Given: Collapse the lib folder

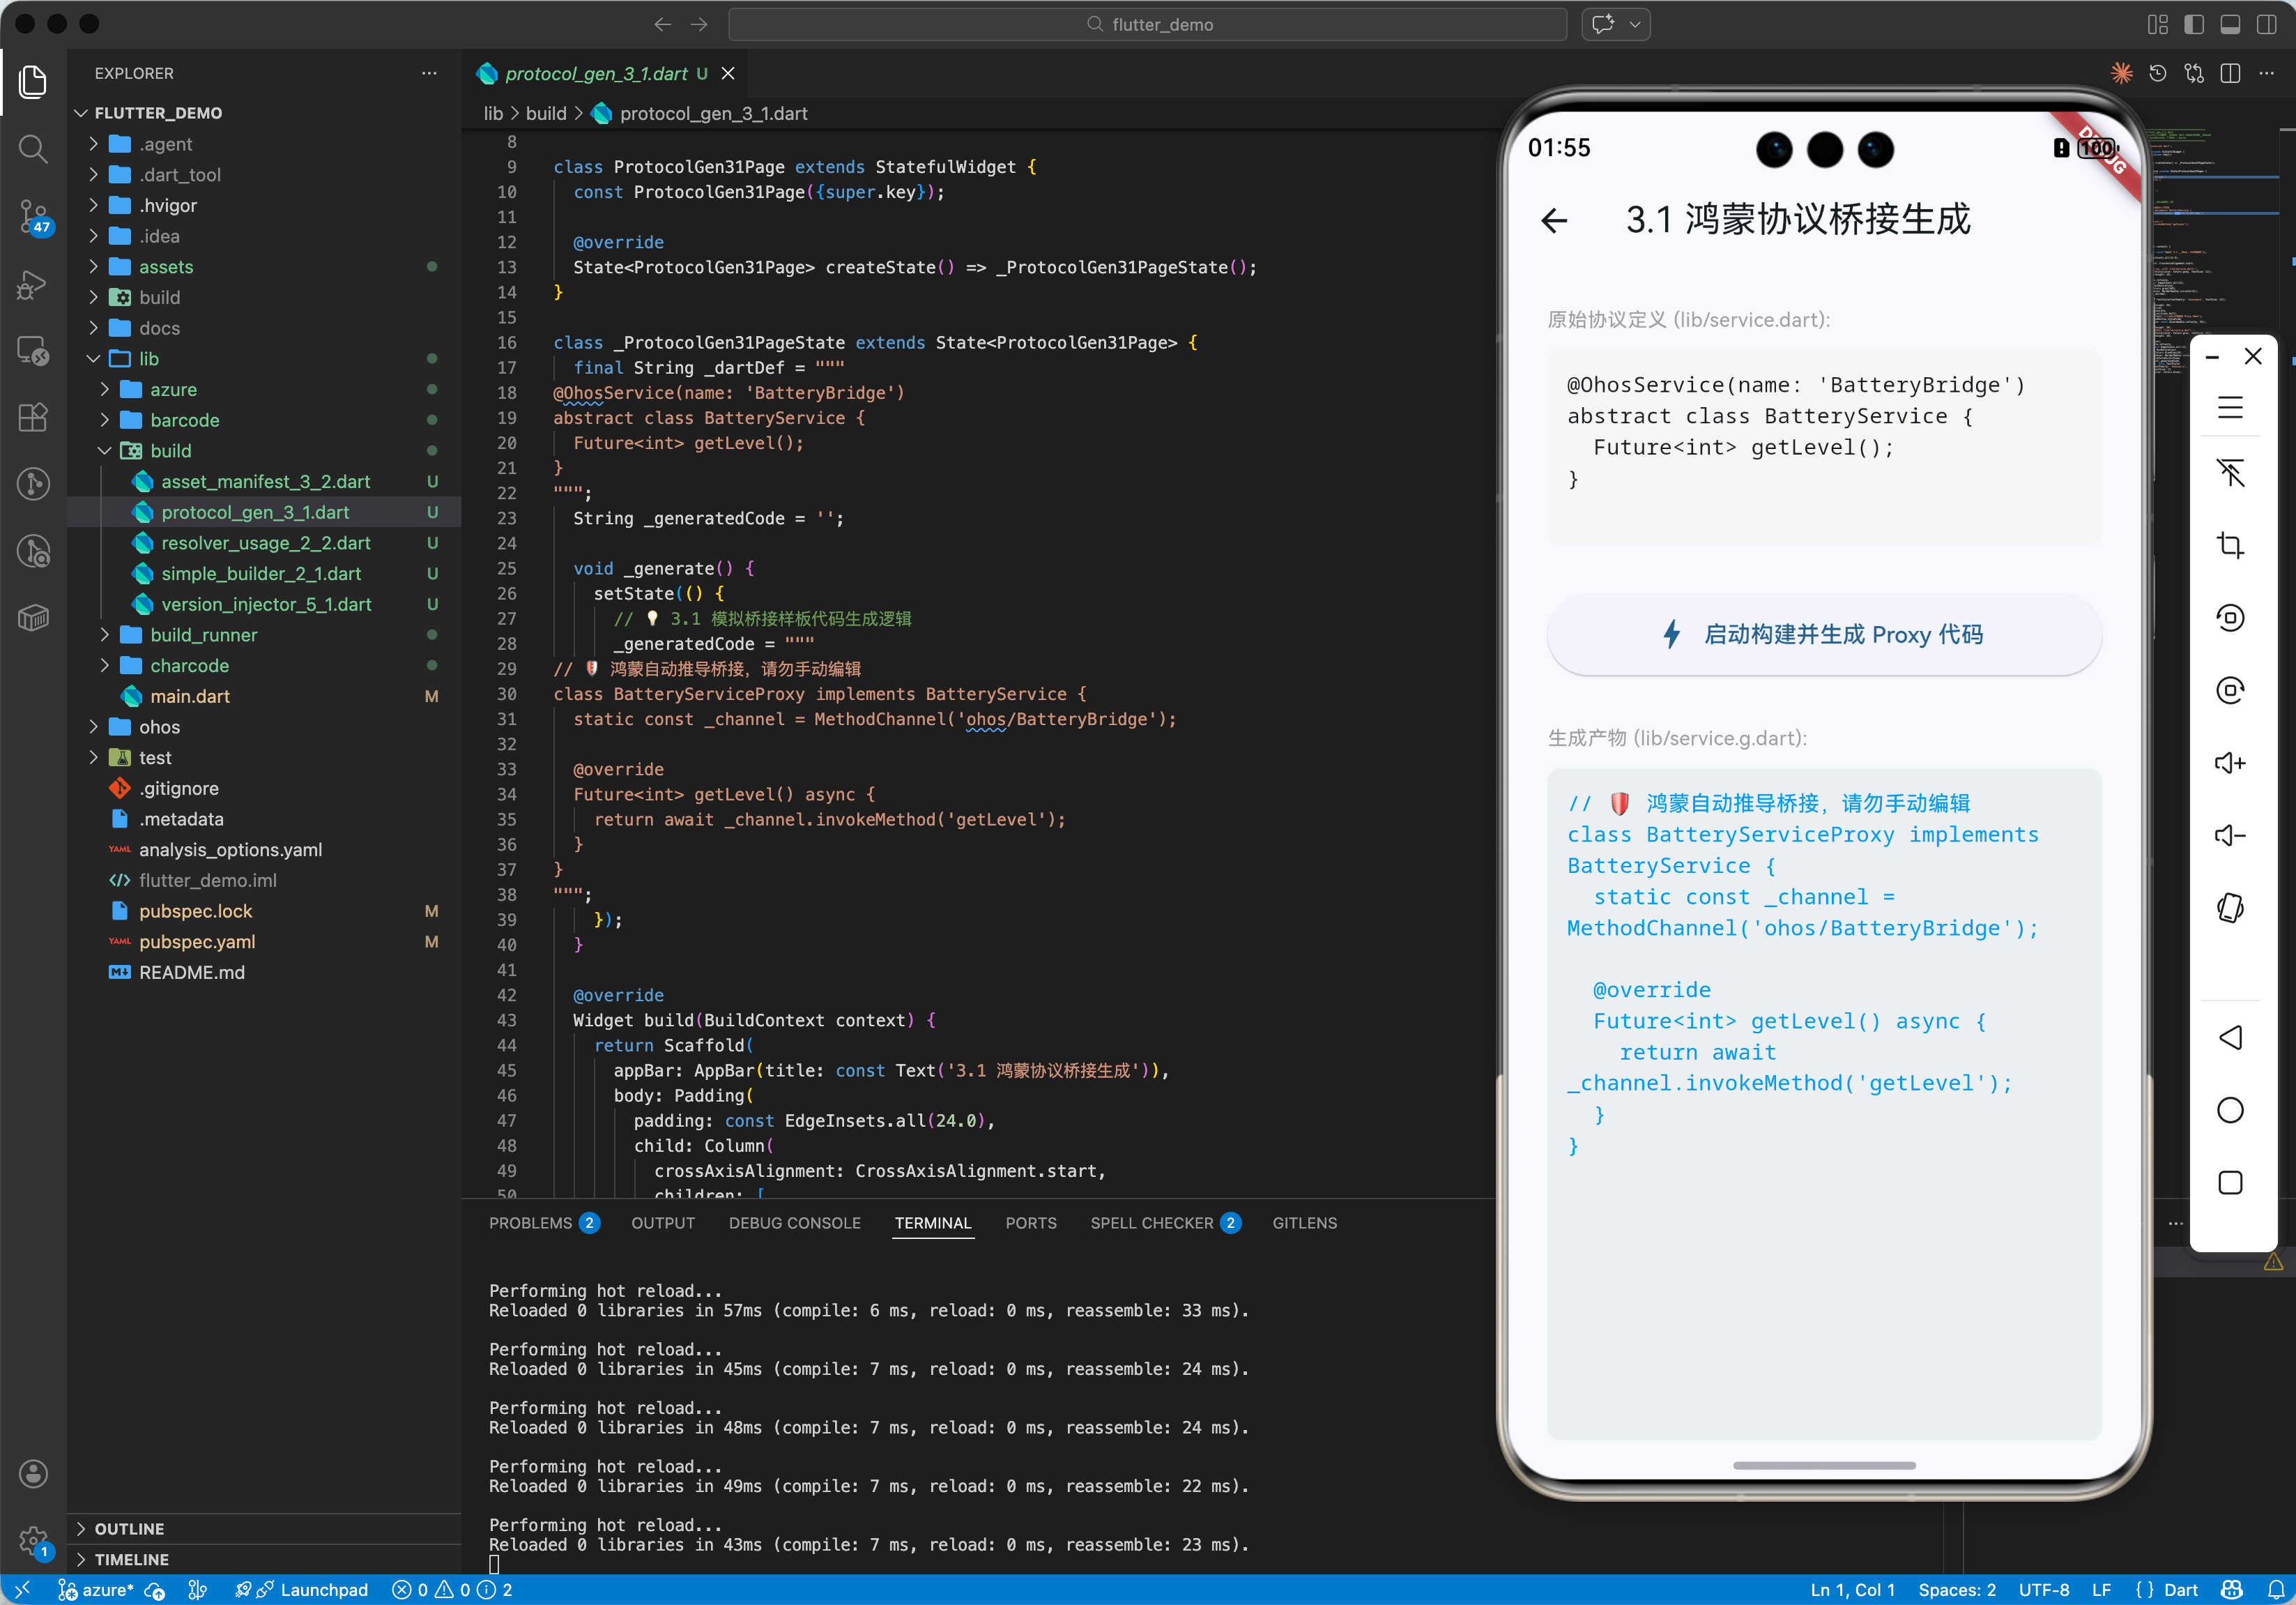Looking at the screenshot, I should point(148,358).
